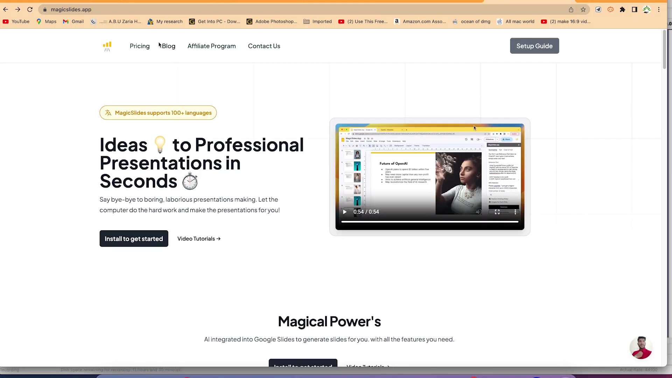Click the Magical Power's heading
This screenshot has height=378, width=672.
329,322
